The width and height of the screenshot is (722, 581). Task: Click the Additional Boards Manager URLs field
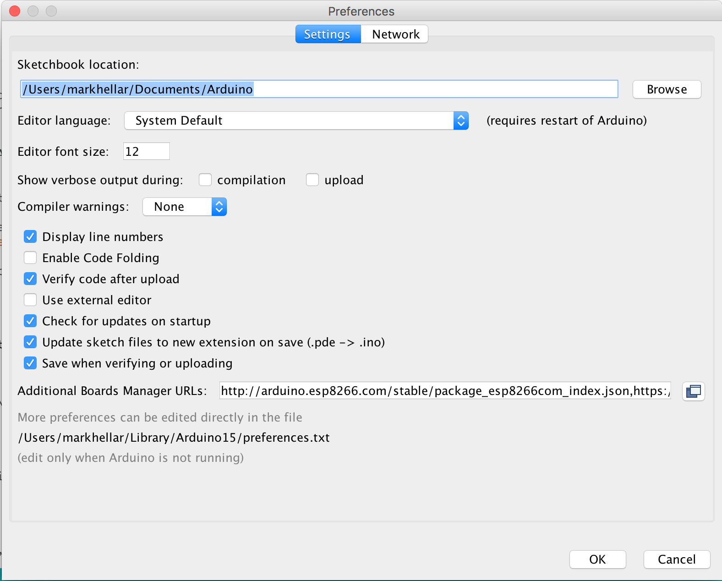[445, 391]
